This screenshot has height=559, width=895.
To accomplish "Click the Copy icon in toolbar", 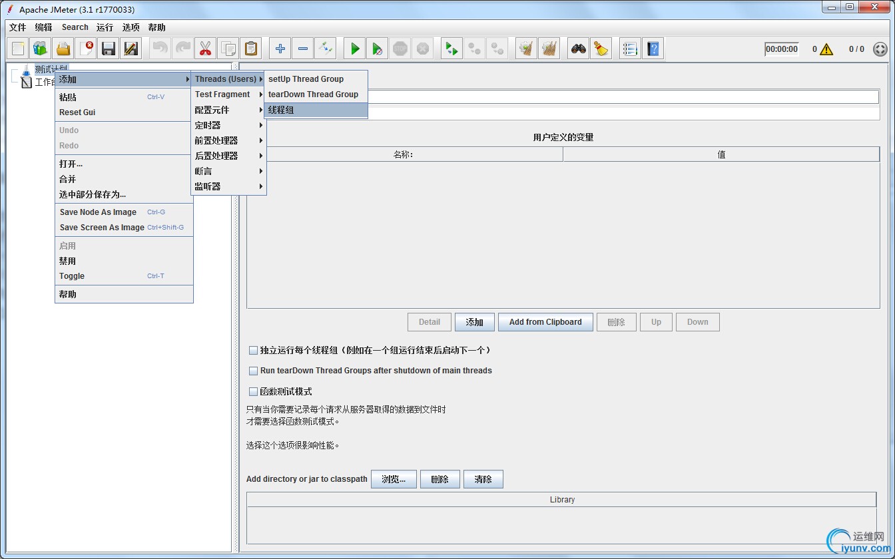I will point(228,49).
